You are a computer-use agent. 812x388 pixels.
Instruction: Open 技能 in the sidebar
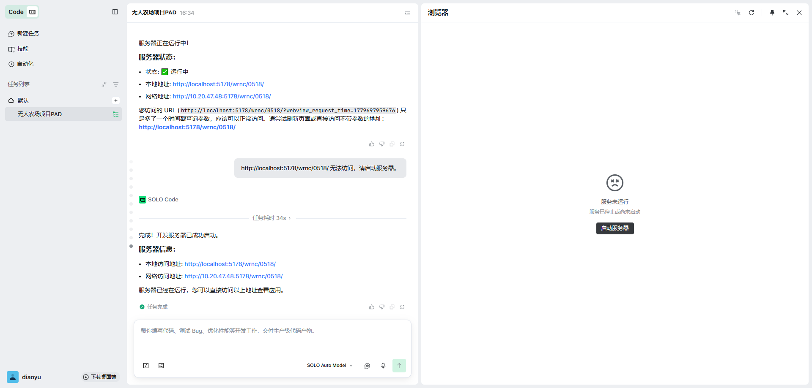click(18, 49)
